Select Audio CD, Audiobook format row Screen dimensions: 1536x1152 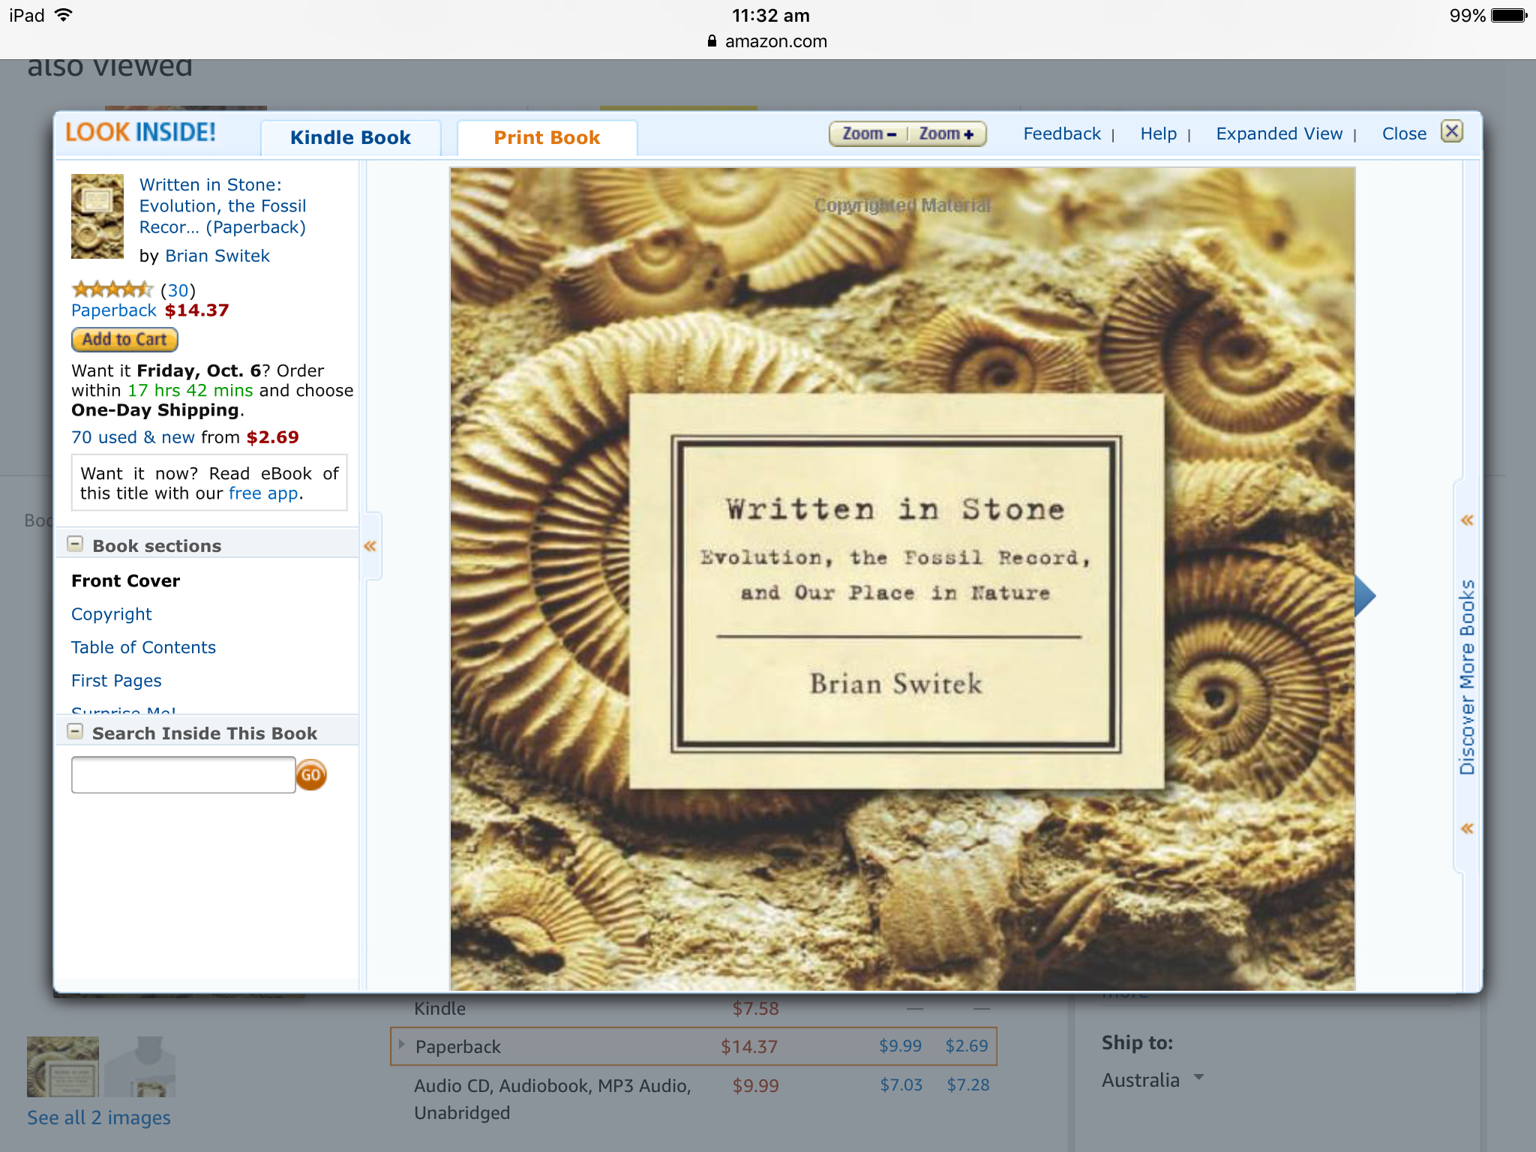[552, 1099]
